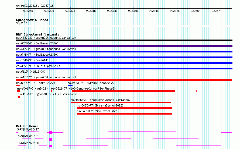The width and height of the screenshot is (240, 149).
Task: Click the chr9:92227418..92237718 coordinates text
Action: tap(35, 6)
